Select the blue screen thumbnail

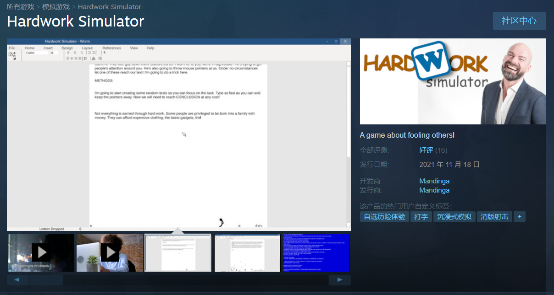point(316,253)
